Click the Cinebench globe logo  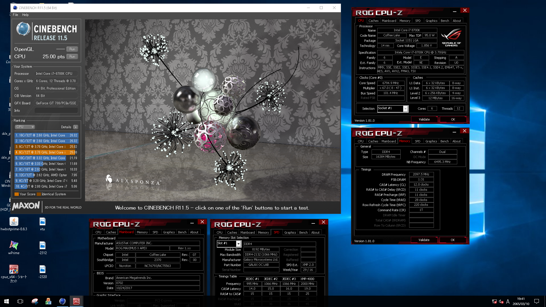pyautogui.click(x=23, y=29)
